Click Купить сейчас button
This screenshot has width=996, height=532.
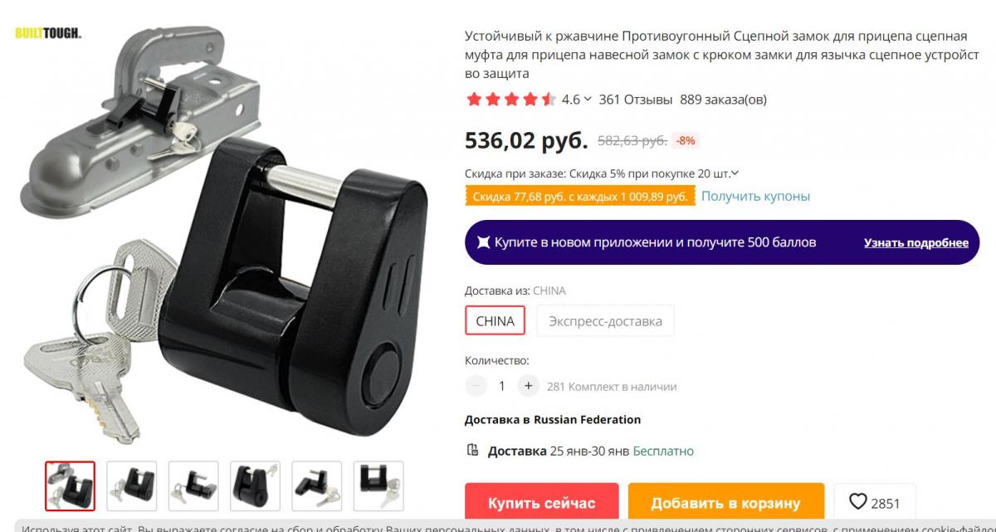541,503
